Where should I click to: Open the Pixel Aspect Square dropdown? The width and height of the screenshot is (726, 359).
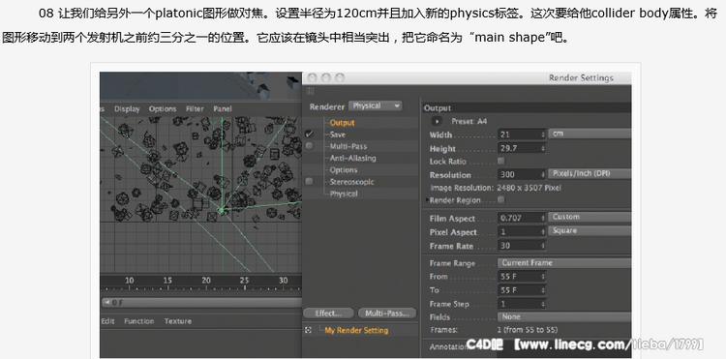tap(590, 231)
